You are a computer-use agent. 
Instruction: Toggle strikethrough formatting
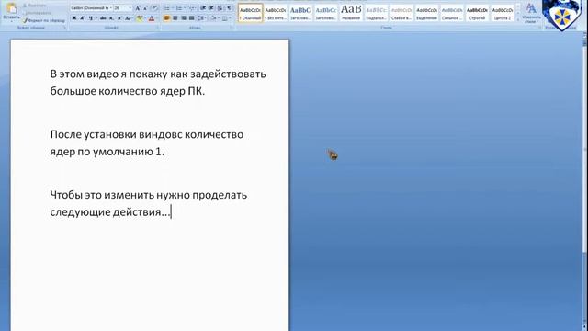[103, 18]
